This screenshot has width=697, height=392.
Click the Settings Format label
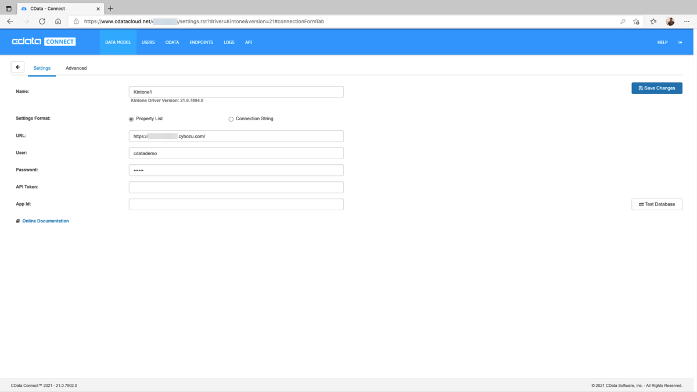pyautogui.click(x=33, y=118)
